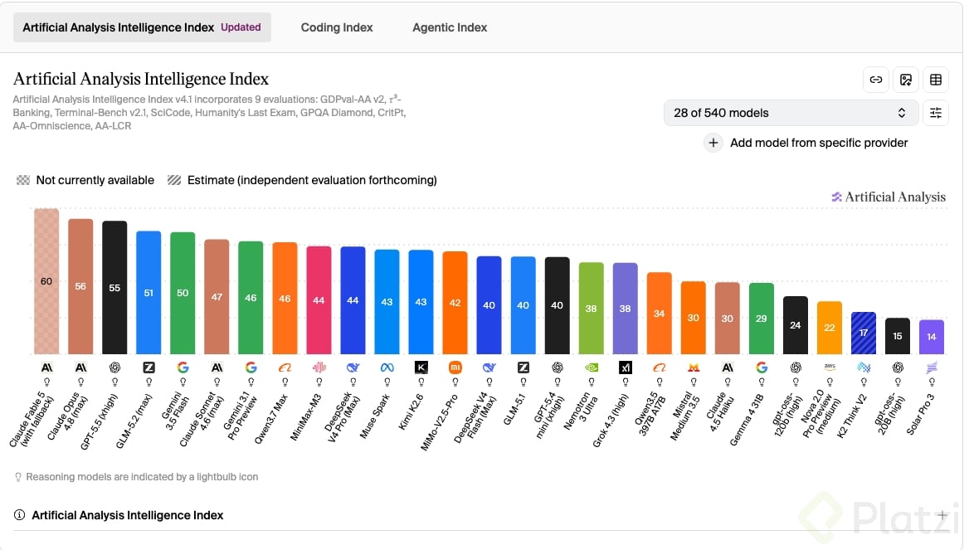969x550 pixels.
Task: Click the striped K2 Think V2 bar scoring 17
Action: pos(864,333)
